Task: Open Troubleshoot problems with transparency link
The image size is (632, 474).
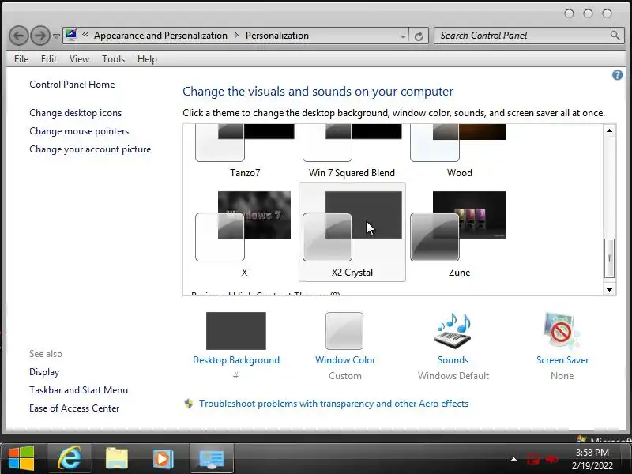Action: (x=333, y=404)
